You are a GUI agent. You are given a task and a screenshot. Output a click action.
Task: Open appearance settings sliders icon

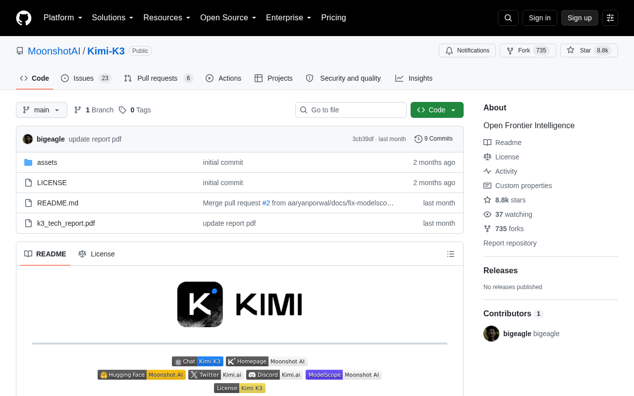click(x=610, y=18)
